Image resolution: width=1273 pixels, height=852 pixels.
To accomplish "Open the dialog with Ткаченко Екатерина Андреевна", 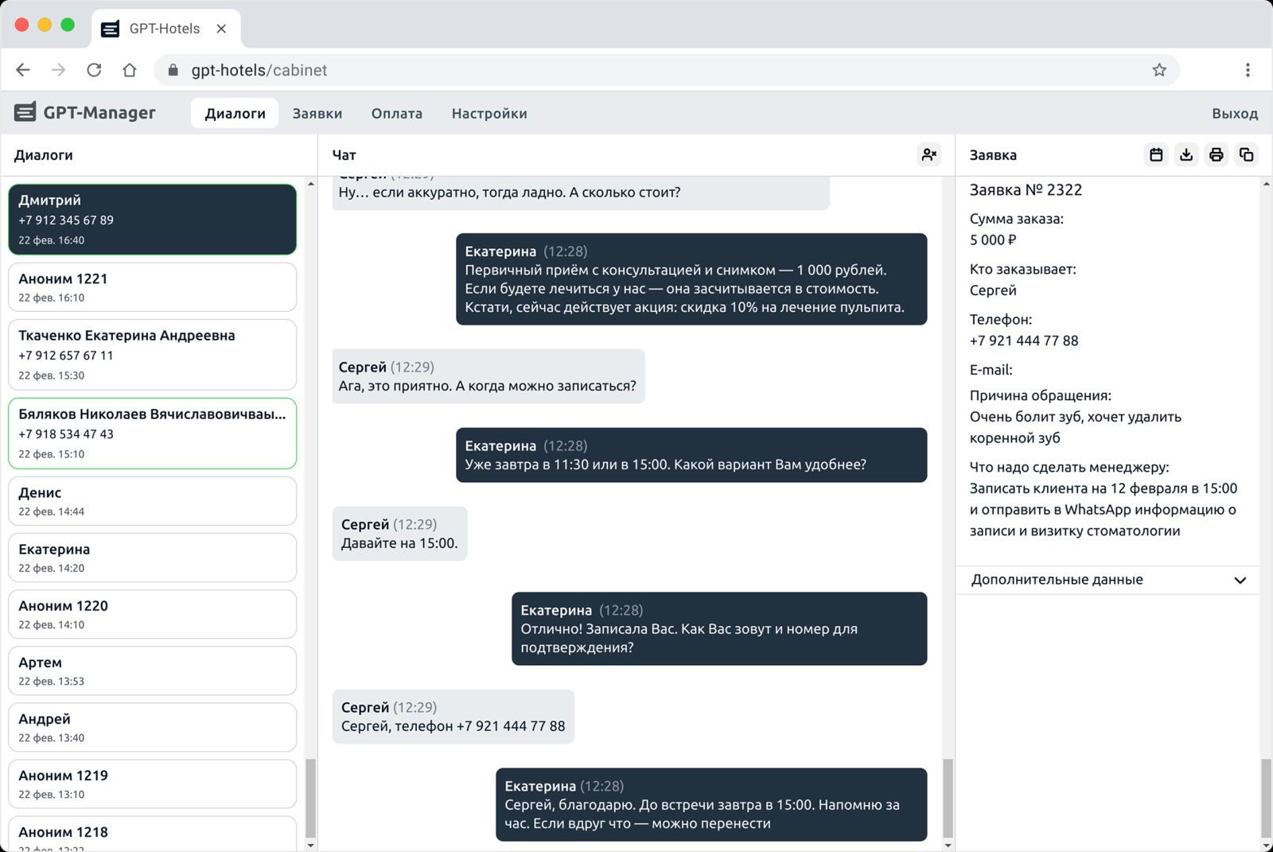I will tap(152, 355).
